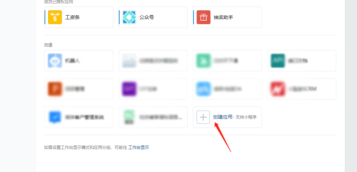The image size is (357, 172).
Task: Open the 公众号 app icon
Action: [129, 17]
